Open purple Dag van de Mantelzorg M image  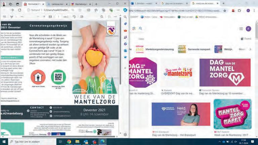point(225,72)
